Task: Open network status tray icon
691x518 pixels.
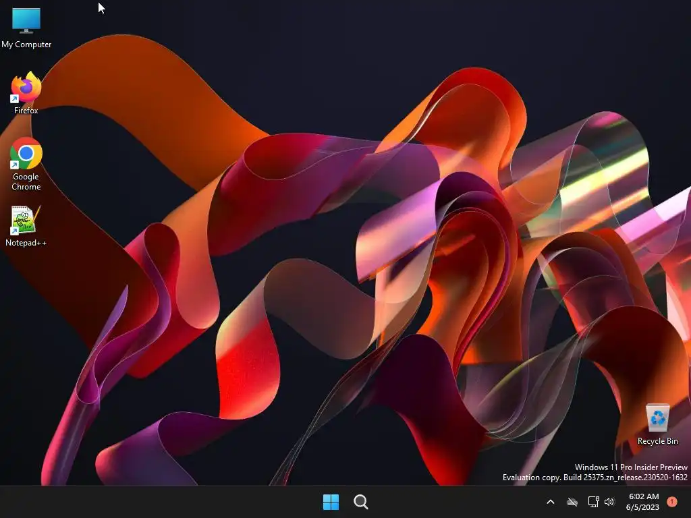Action: (x=593, y=502)
